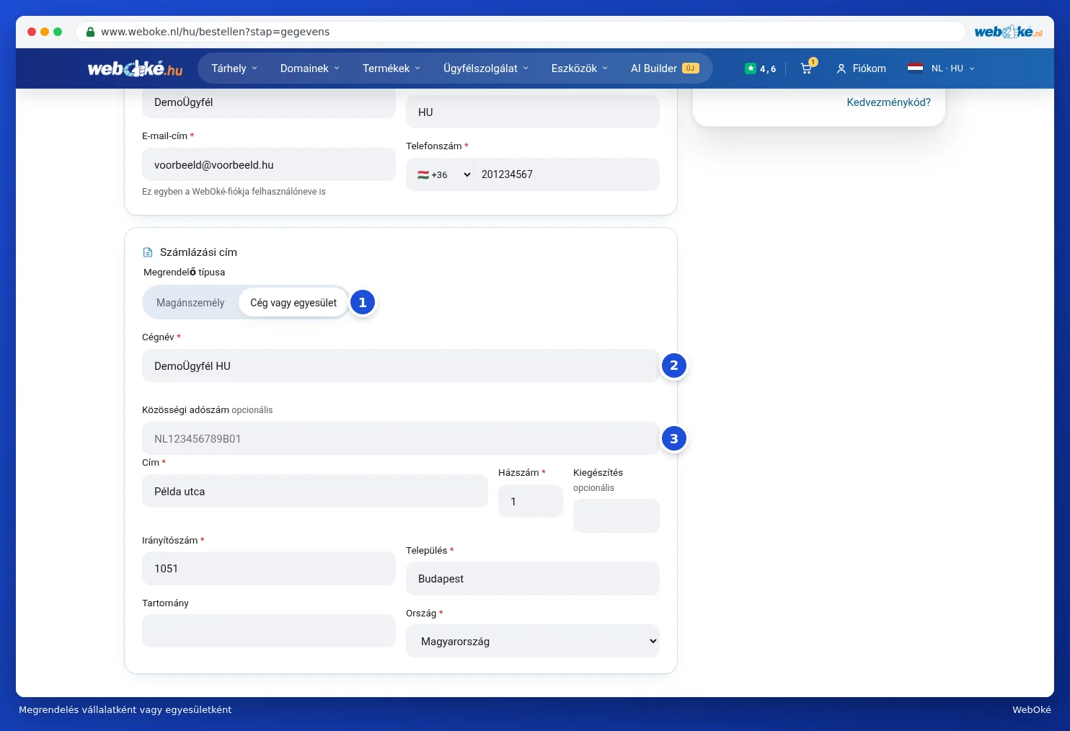Click the DemoÜgyfél name field at top

pyautogui.click(x=269, y=103)
